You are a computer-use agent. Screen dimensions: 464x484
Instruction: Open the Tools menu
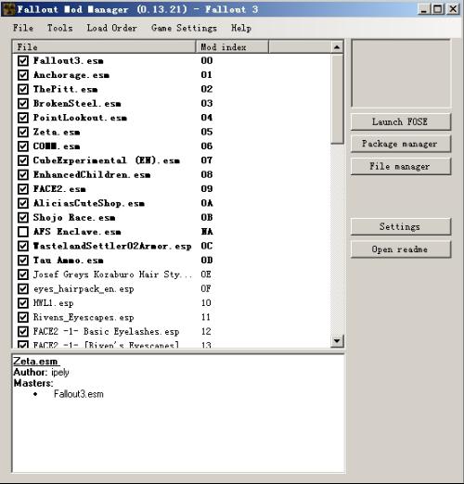click(60, 28)
